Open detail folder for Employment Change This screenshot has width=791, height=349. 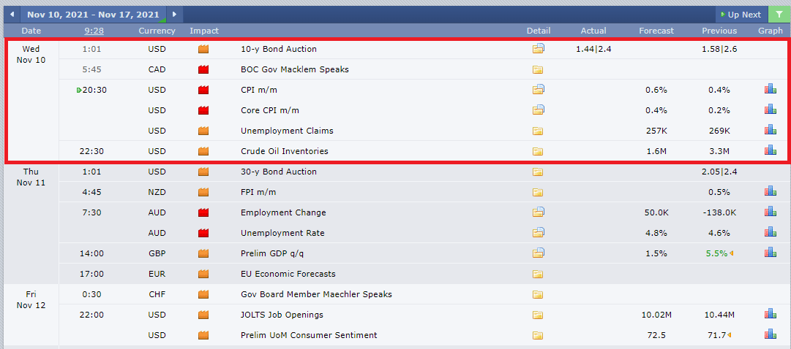click(539, 212)
